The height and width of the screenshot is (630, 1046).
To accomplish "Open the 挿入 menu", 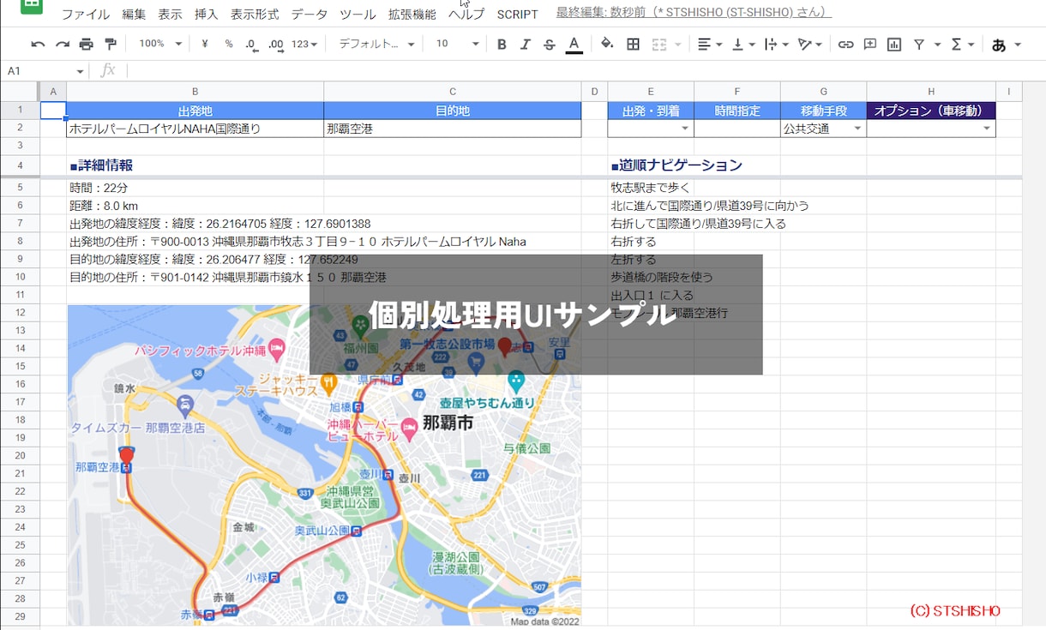I will pos(206,14).
